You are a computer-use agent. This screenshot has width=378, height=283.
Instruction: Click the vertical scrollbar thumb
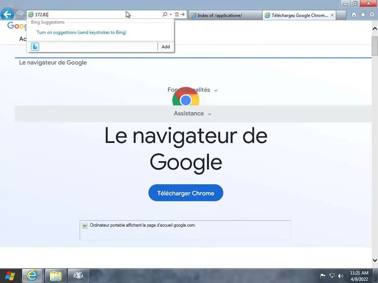click(x=375, y=46)
